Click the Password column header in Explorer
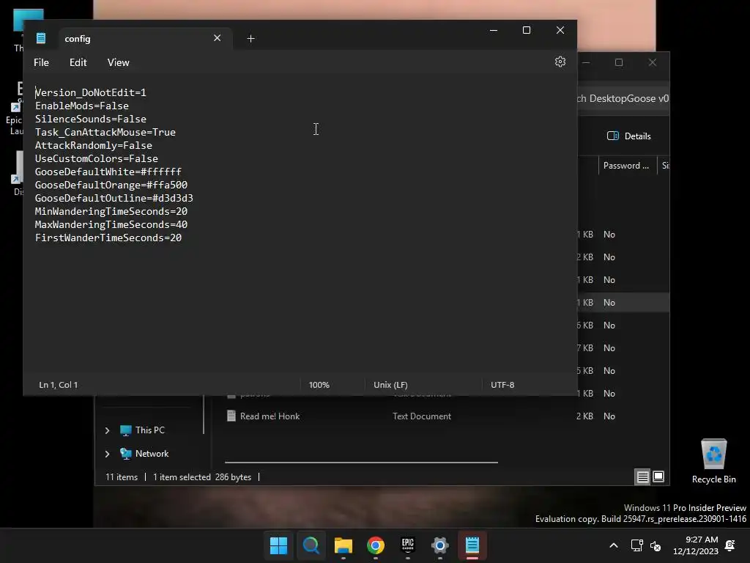Viewport: 750px width, 563px height. (x=625, y=166)
